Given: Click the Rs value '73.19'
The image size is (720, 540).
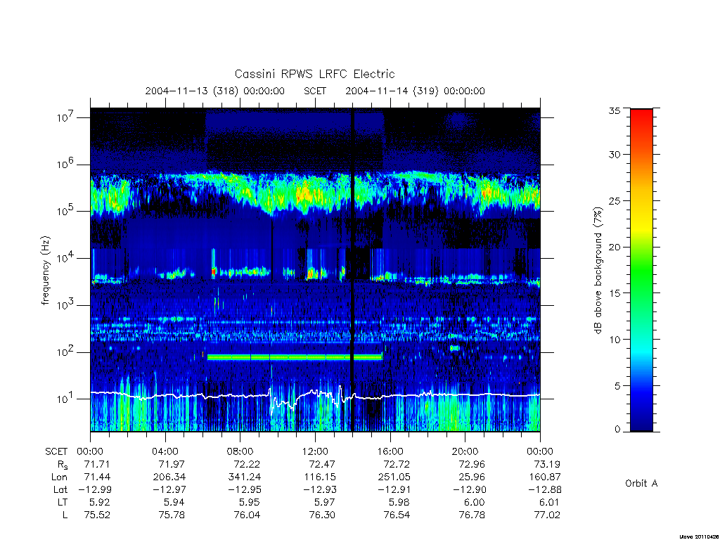Looking at the screenshot, I should click(547, 464).
